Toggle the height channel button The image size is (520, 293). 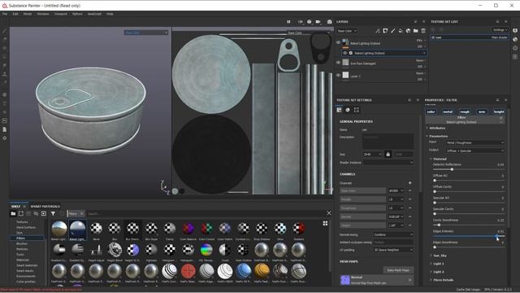pyautogui.click(x=499, y=112)
